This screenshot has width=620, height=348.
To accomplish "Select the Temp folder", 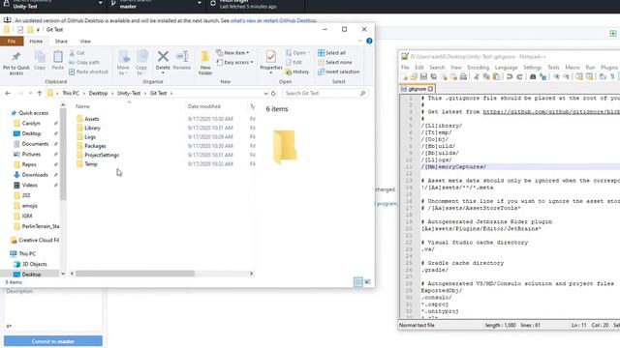I will tap(91, 164).
